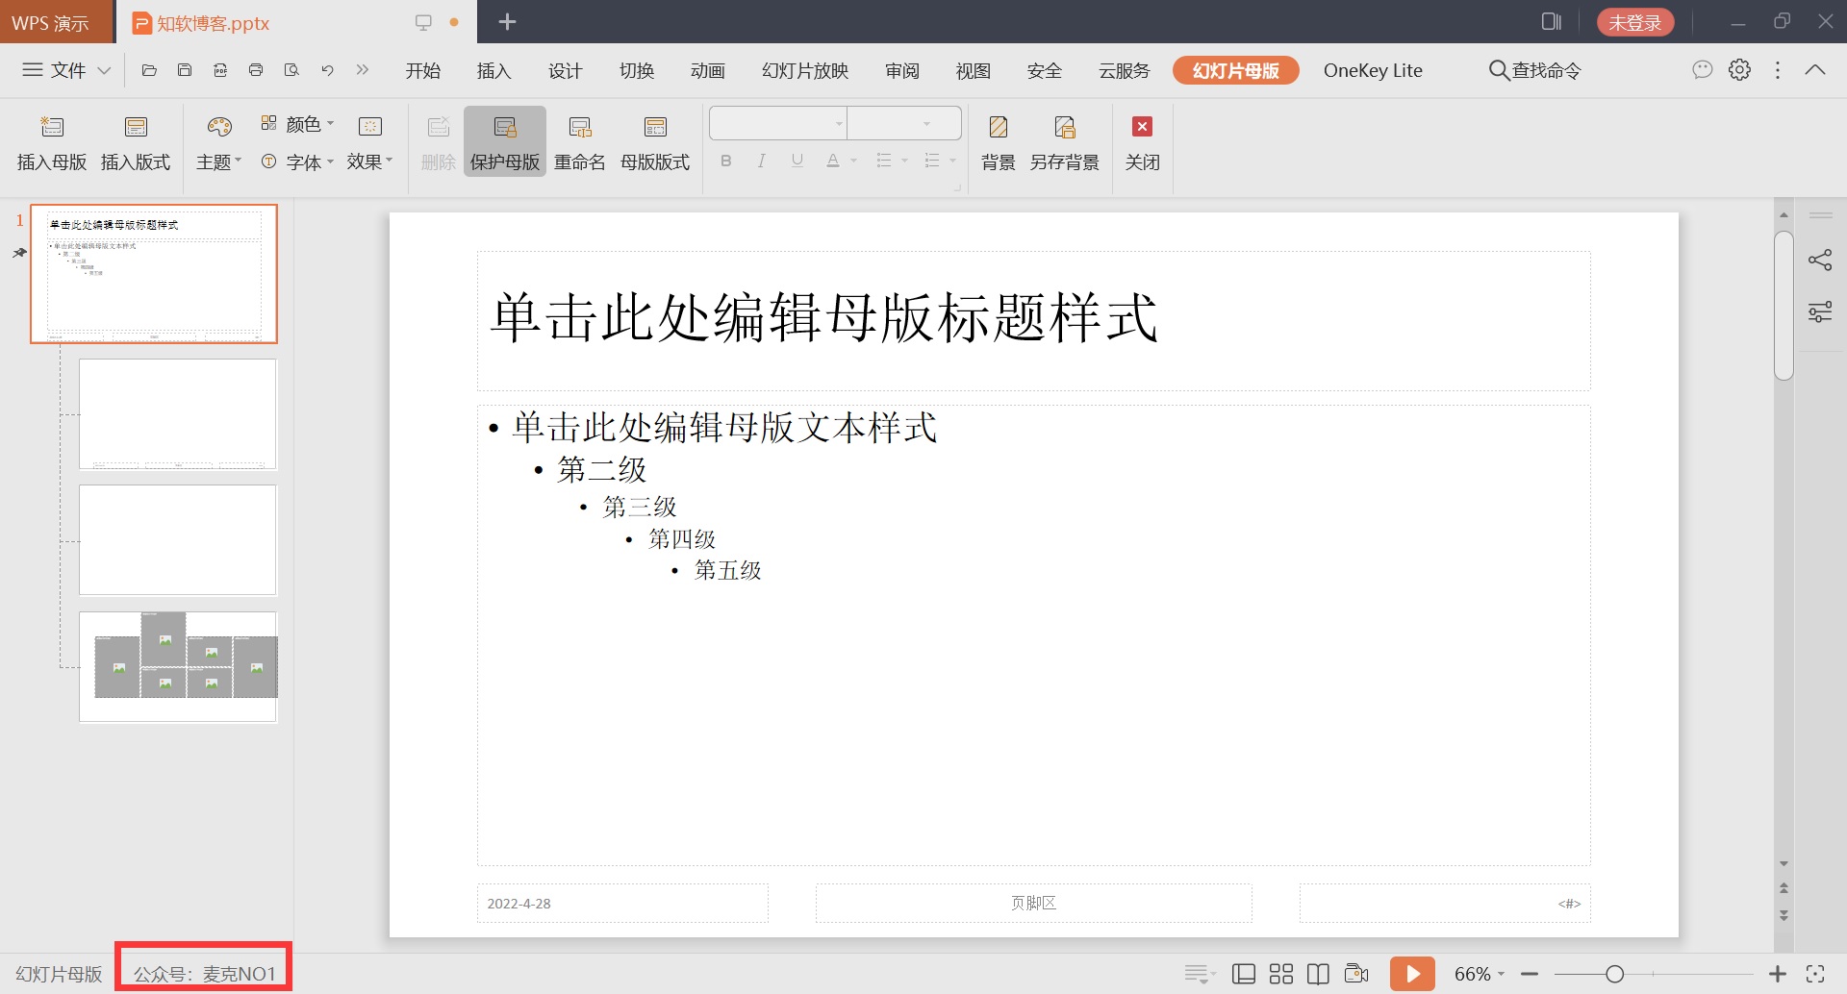Viewport: 1847px width, 994px height.
Task: Open the vertical three-dot more menu
Action: (1778, 70)
